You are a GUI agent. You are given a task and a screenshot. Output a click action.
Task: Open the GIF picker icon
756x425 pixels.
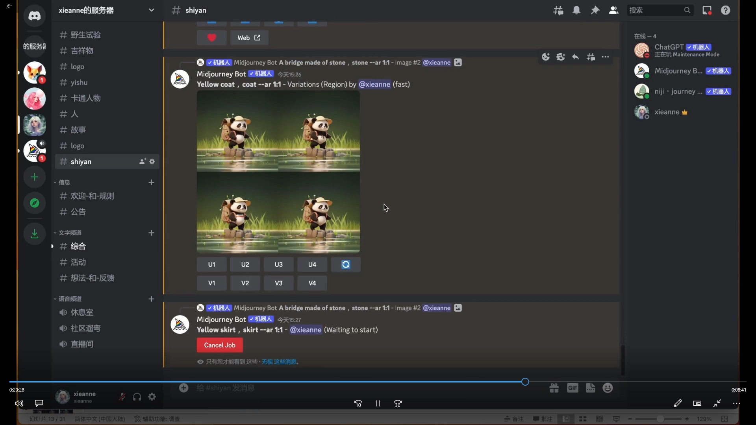pyautogui.click(x=573, y=388)
